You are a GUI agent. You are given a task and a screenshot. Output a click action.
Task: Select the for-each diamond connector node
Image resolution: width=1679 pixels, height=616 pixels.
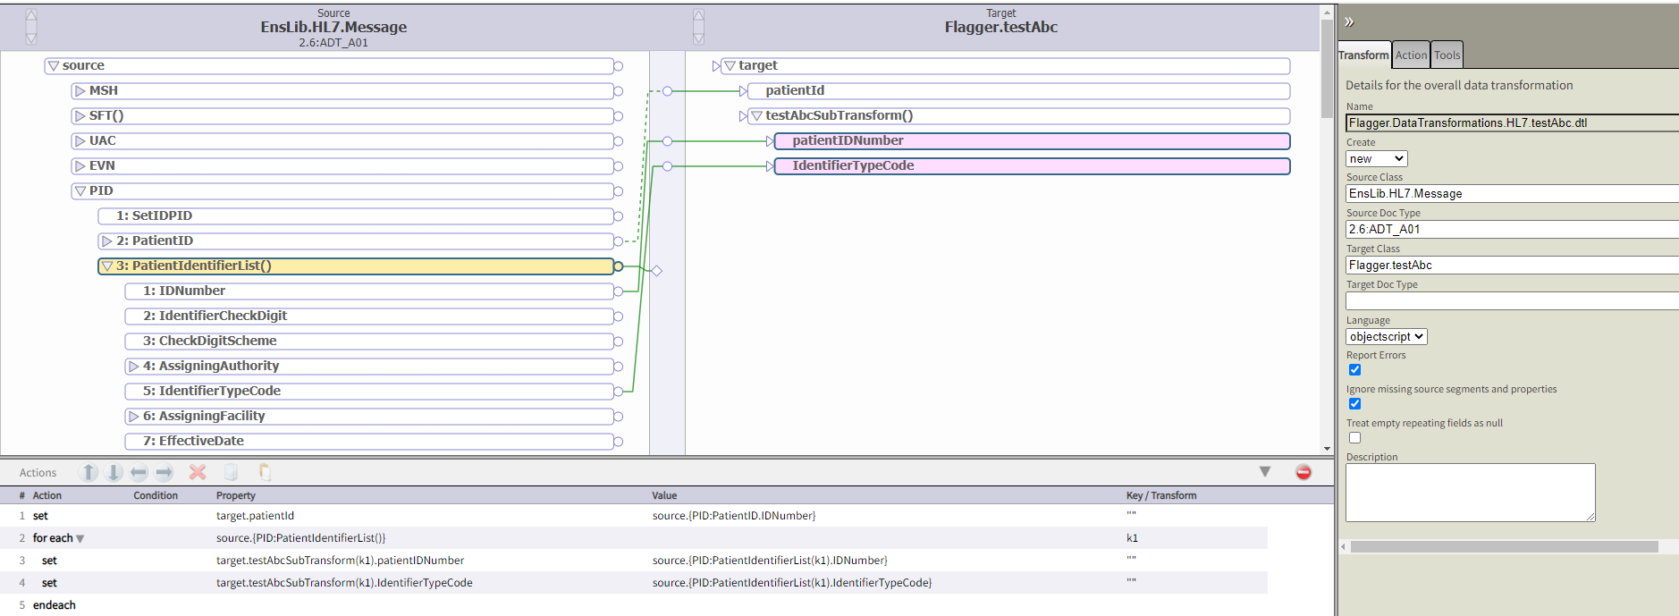pos(656,271)
